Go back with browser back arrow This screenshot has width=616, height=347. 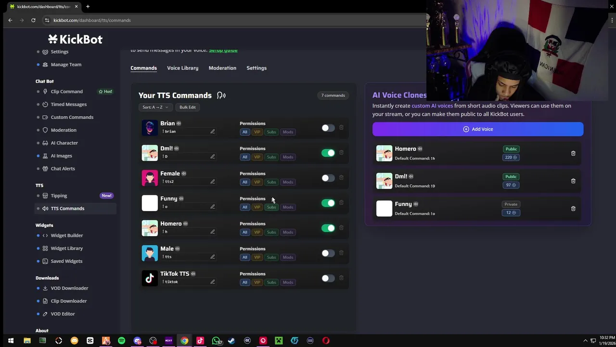tap(10, 20)
